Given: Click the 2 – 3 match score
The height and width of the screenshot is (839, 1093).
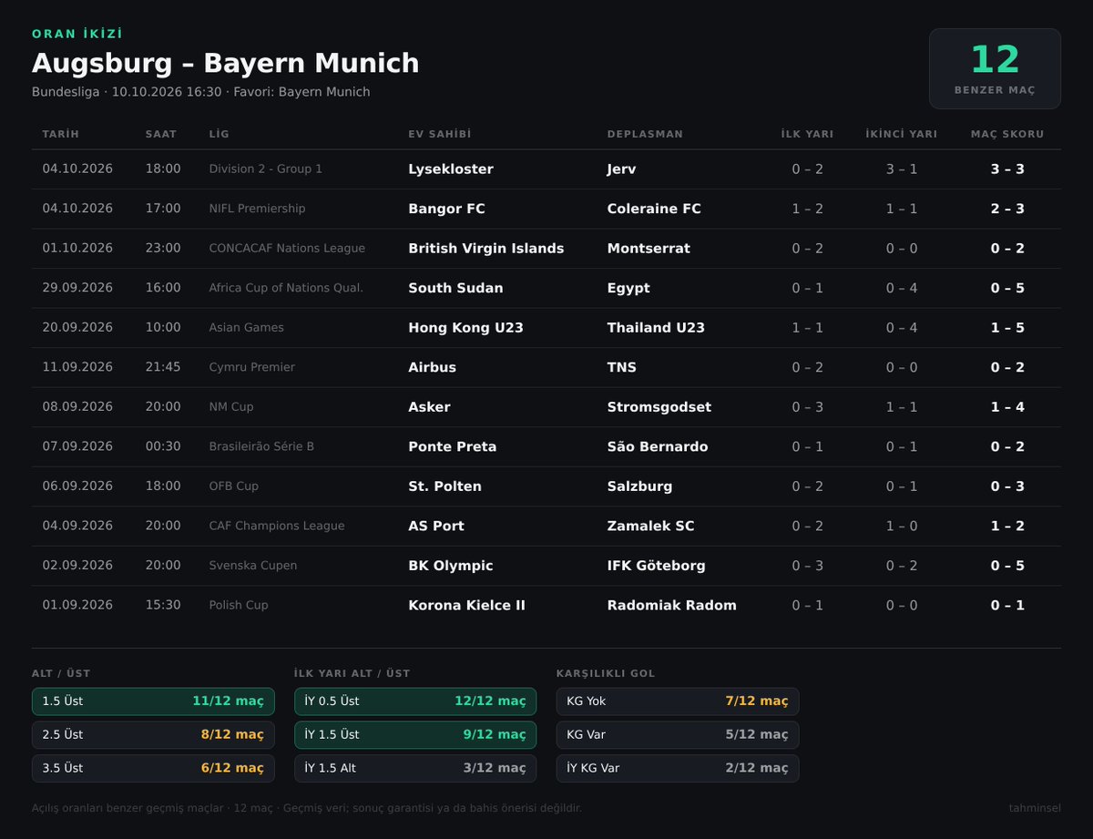Looking at the screenshot, I should [1007, 209].
